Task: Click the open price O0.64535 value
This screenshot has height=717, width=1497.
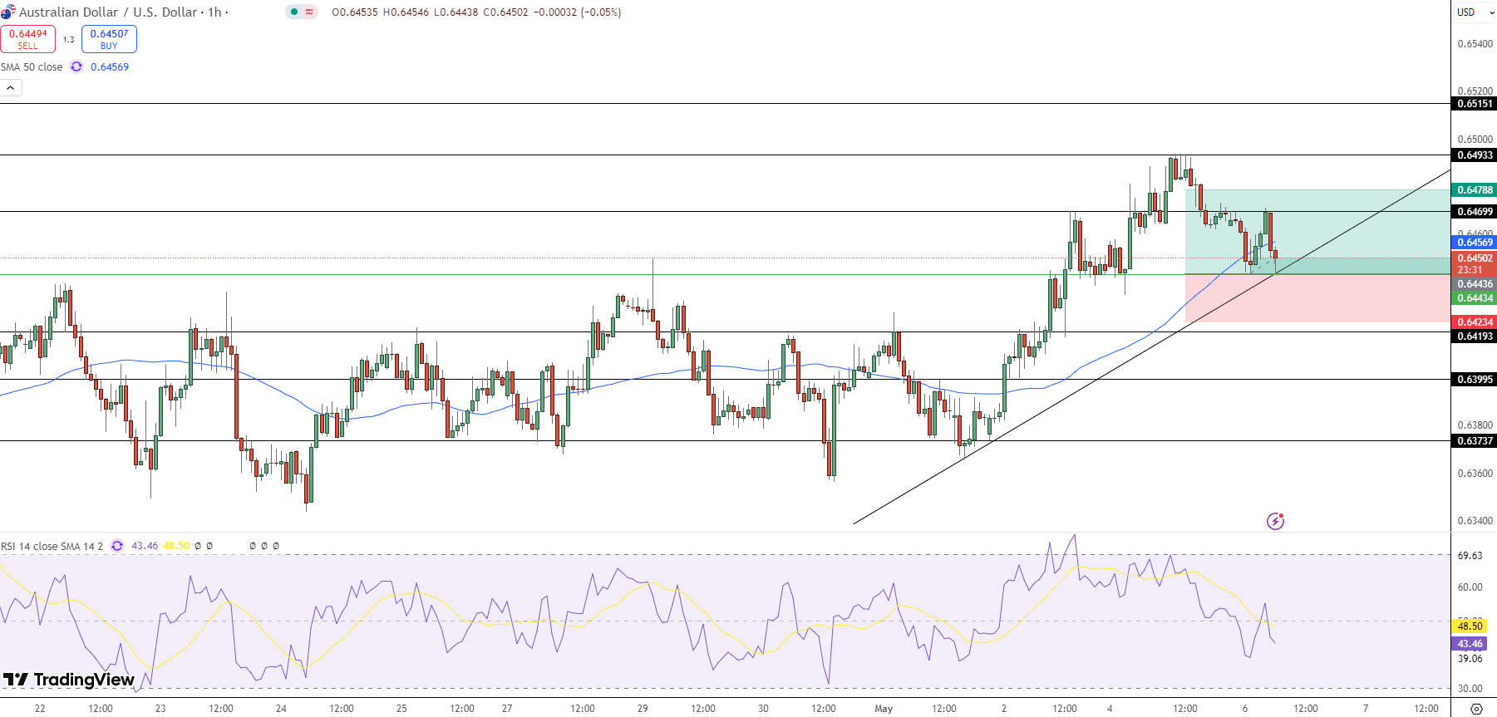Action: (355, 12)
